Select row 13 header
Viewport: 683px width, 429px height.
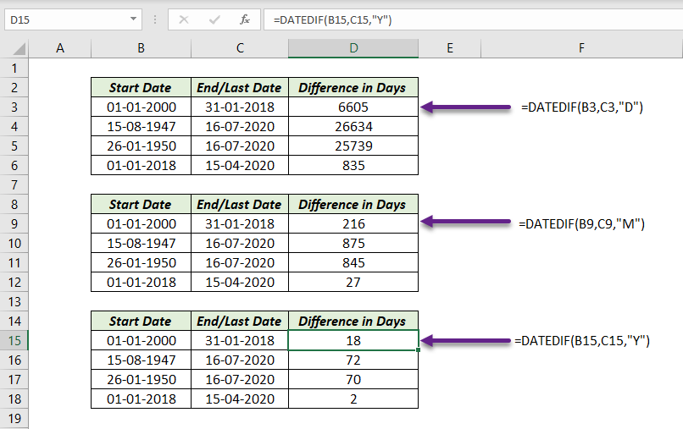point(14,301)
